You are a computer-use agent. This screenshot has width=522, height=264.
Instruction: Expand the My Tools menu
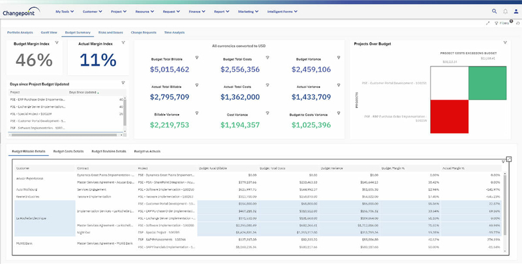pos(65,11)
